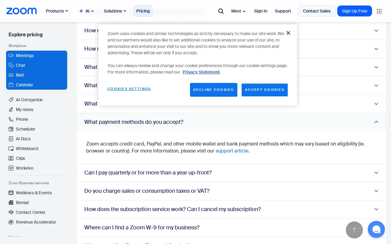Image resolution: width=391 pixels, height=244 pixels.
Task: Click Accept Cookies
Action: (265, 90)
